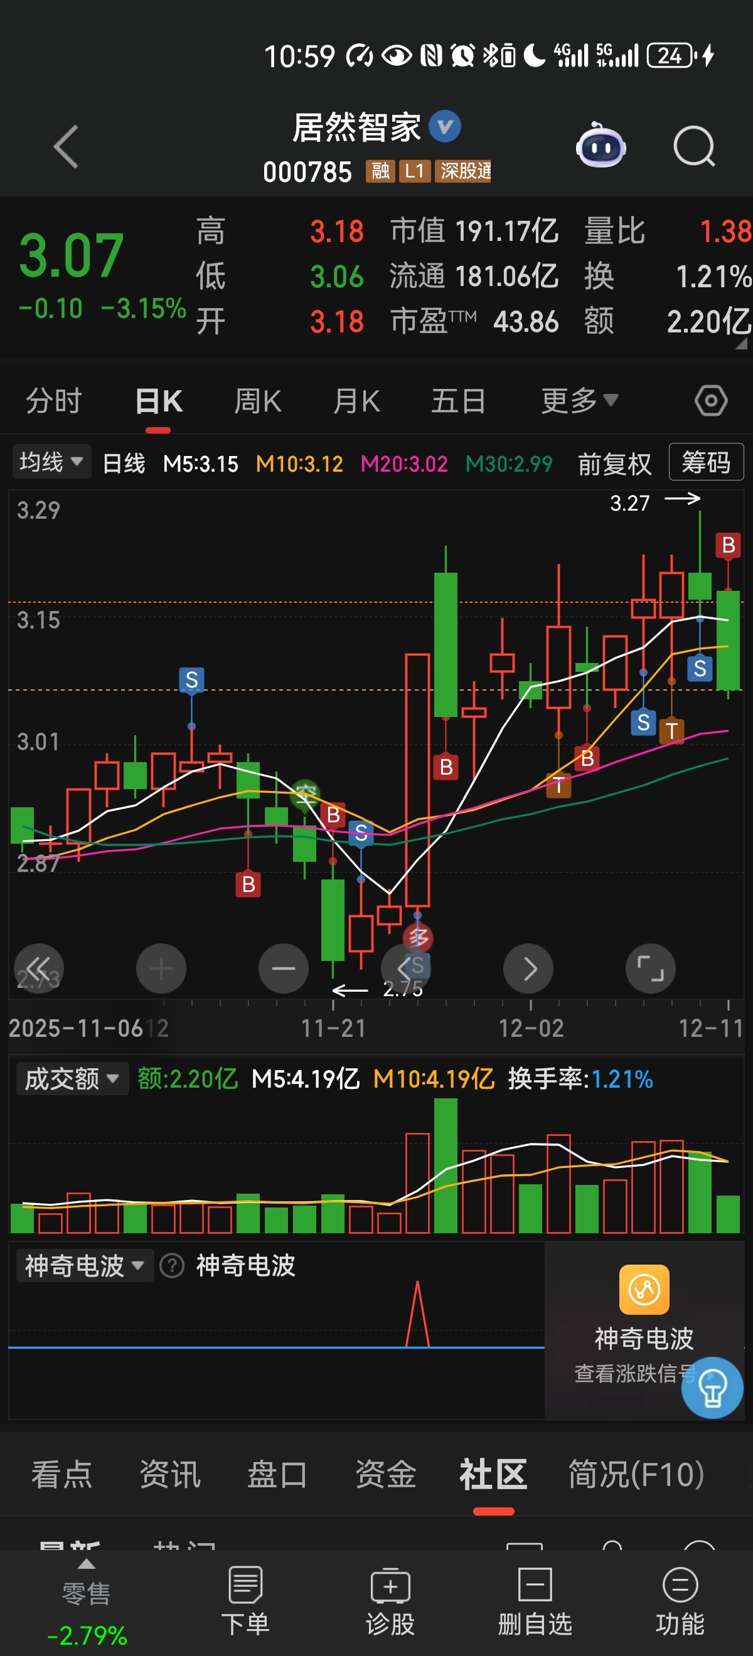Expand 零售 index bar upward

click(86, 1564)
